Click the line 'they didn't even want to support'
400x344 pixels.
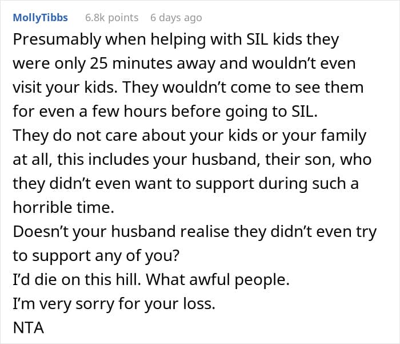(186, 184)
